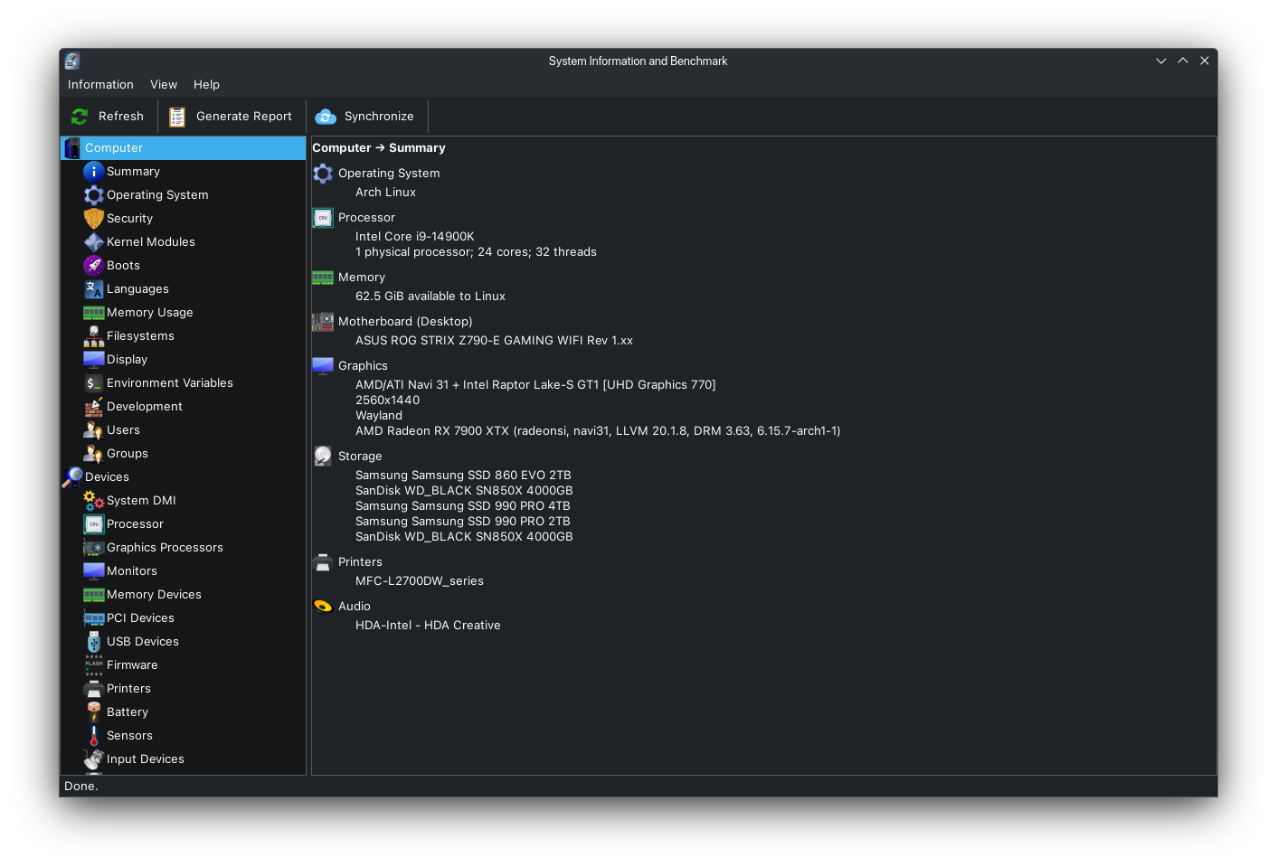Select the Security shield icon
The image size is (1277, 867).
pos(93,218)
